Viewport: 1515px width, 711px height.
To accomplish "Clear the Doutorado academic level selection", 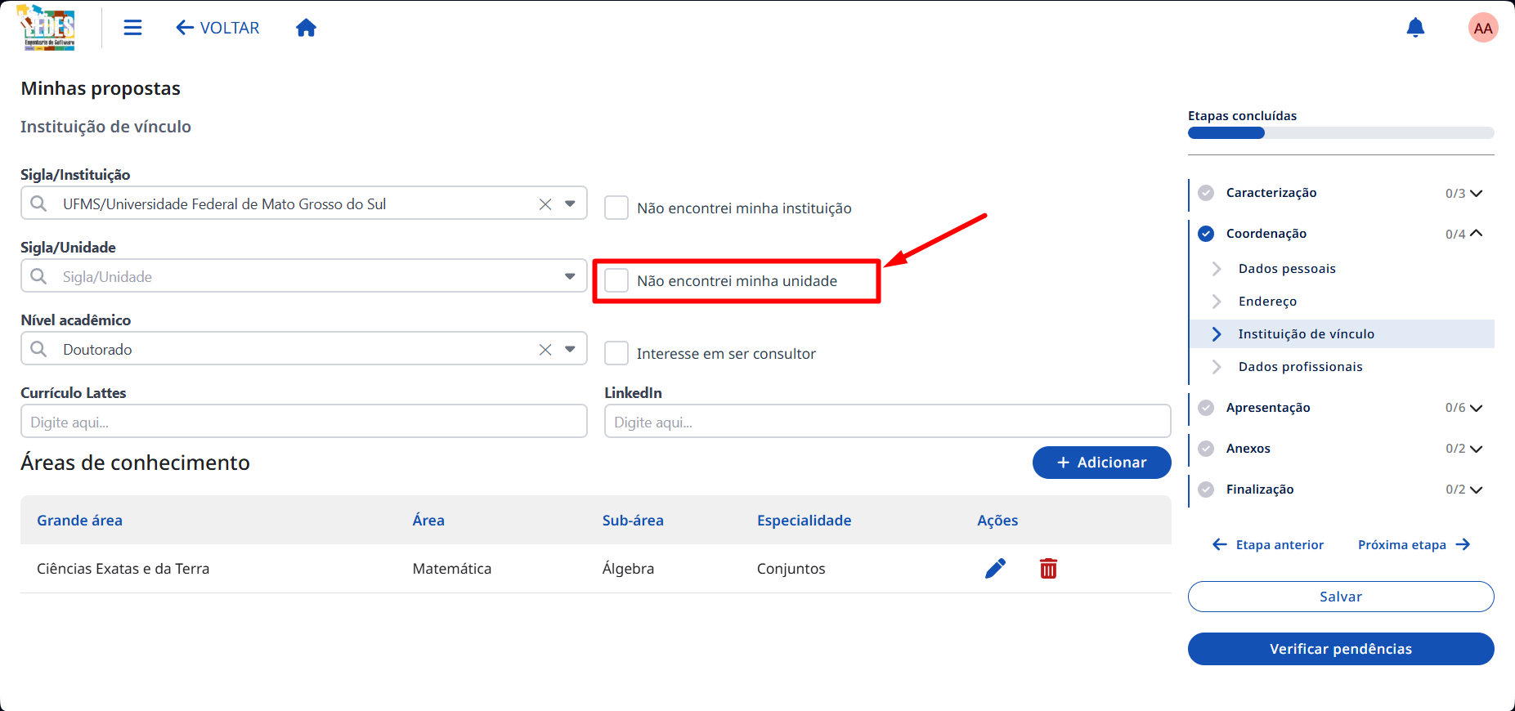I will click(x=545, y=350).
